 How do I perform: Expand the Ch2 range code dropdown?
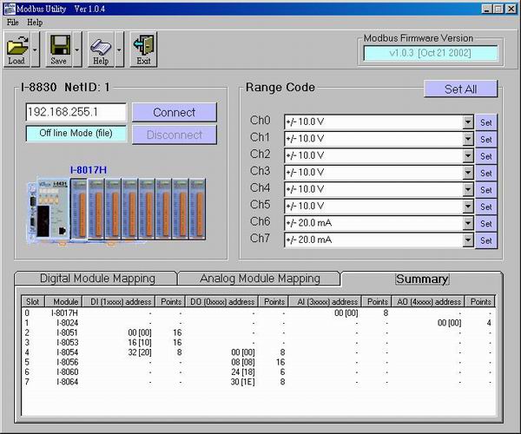pyautogui.click(x=468, y=155)
